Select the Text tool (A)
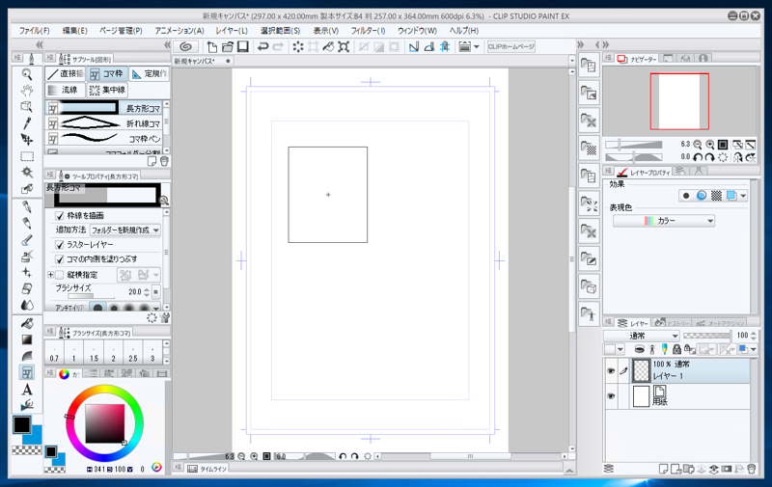 point(27,389)
